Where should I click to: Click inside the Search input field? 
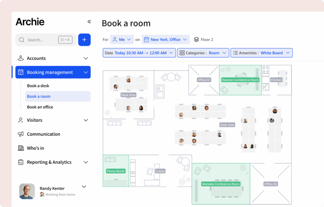point(38,40)
